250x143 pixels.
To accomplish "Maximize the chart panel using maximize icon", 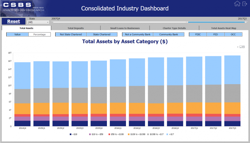I will [243, 47].
